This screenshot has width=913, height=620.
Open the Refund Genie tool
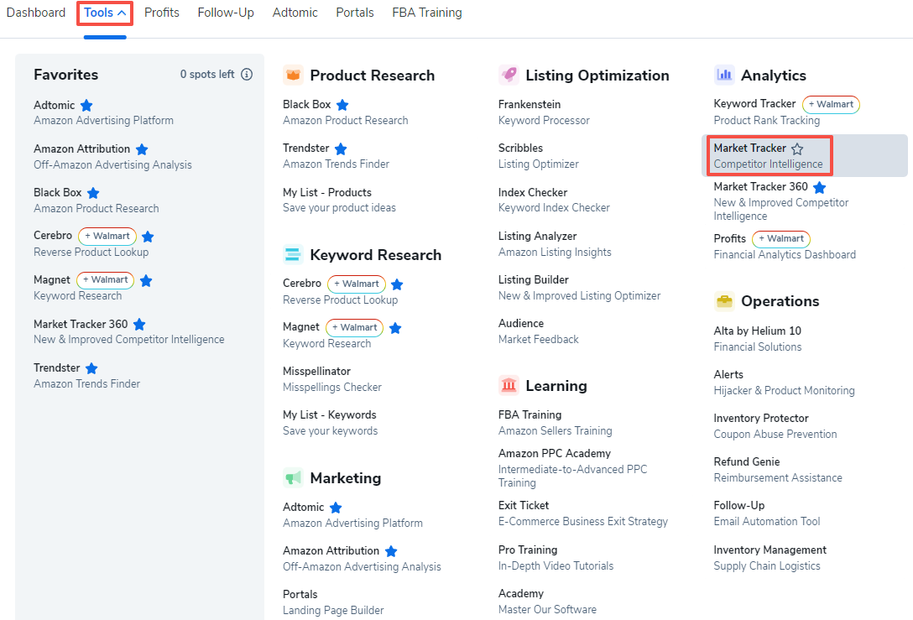pos(746,462)
